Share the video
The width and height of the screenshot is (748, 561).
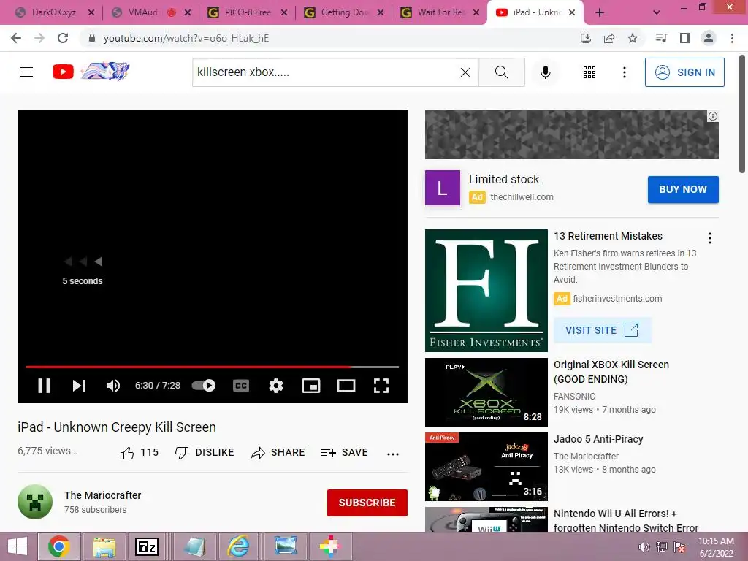278,453
